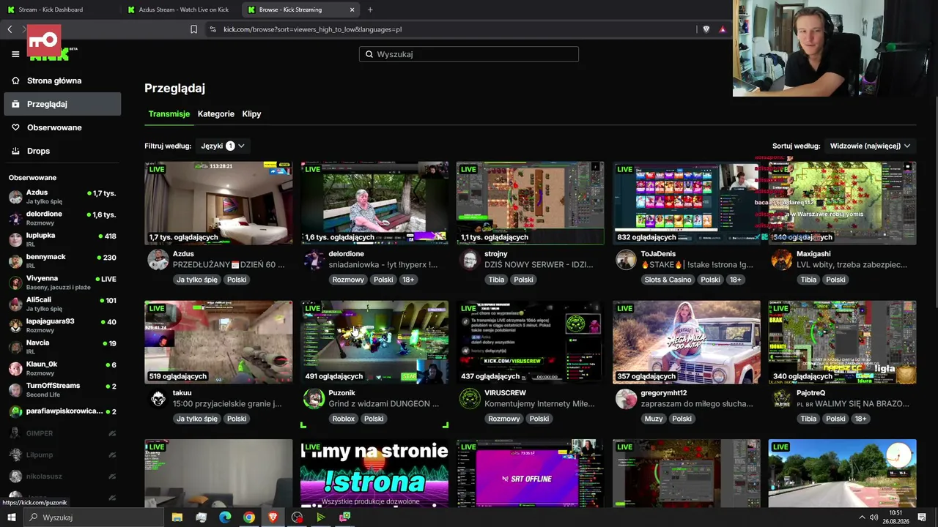The height and width of the screenshot is (527, 938).
Task: Open the Azdus hotel room stream thumbnail
Action: coord(218,203)
